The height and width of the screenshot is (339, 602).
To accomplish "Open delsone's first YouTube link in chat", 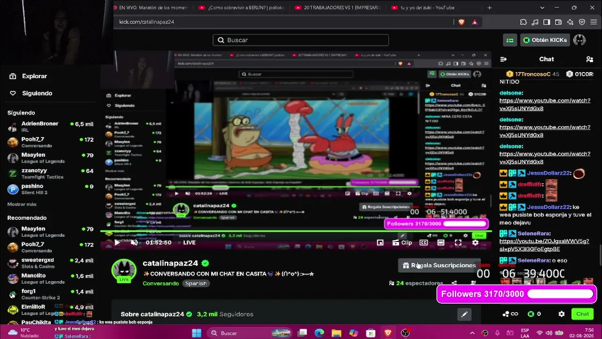I will [x=545, y=105].
